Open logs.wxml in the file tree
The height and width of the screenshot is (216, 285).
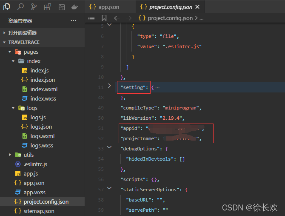43,136
